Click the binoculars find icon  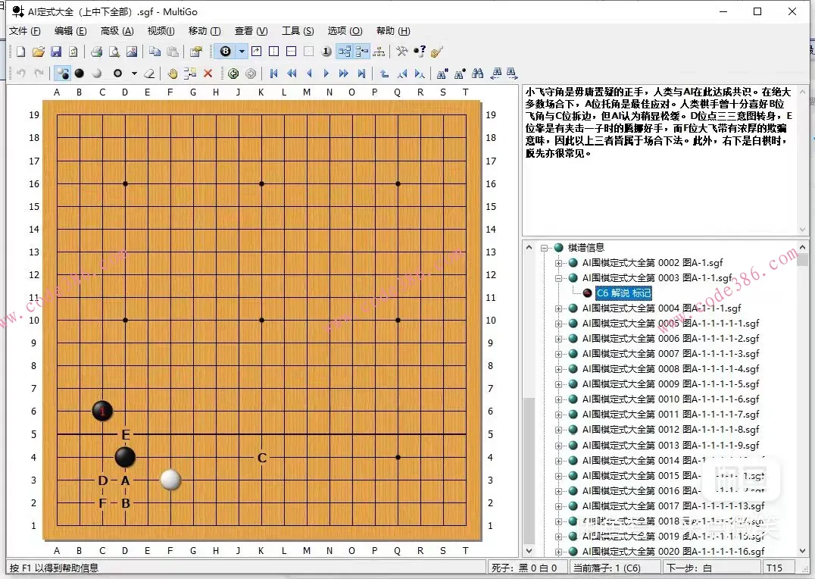click(478, 74)
